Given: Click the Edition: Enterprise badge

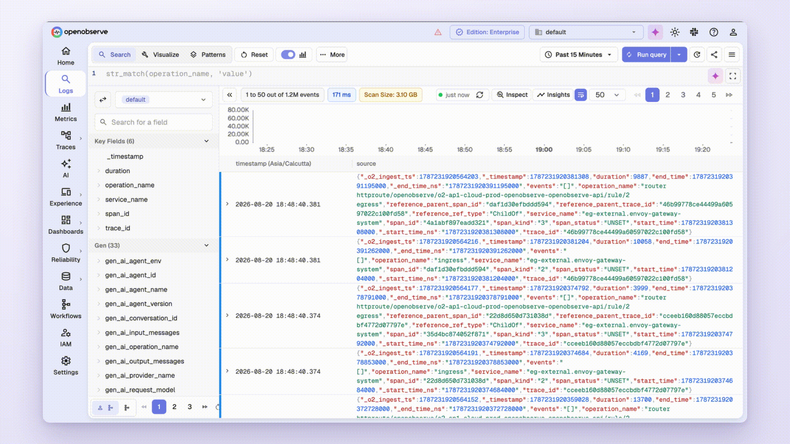Looking at the screenshot, I should tap(487, 32).
